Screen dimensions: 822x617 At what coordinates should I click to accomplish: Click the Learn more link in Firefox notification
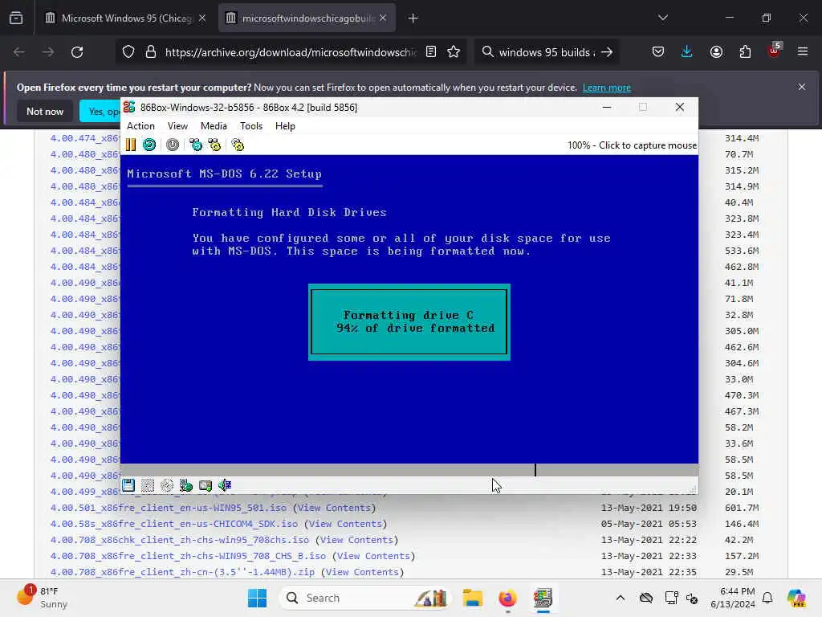point(607,88)
